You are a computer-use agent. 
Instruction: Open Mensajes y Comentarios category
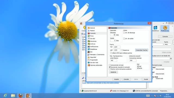point(97,55)
